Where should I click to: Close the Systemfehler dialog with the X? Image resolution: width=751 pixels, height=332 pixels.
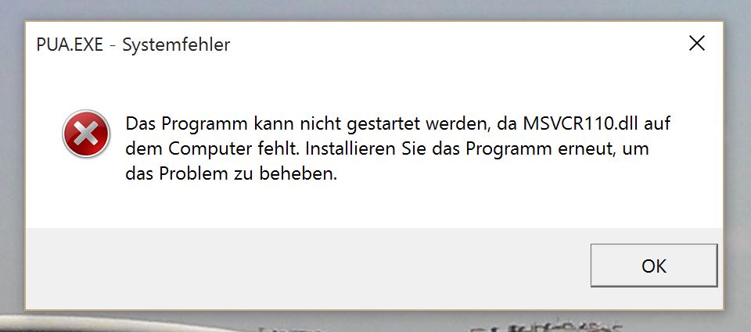pyautogui.click(x=696, y=44)
